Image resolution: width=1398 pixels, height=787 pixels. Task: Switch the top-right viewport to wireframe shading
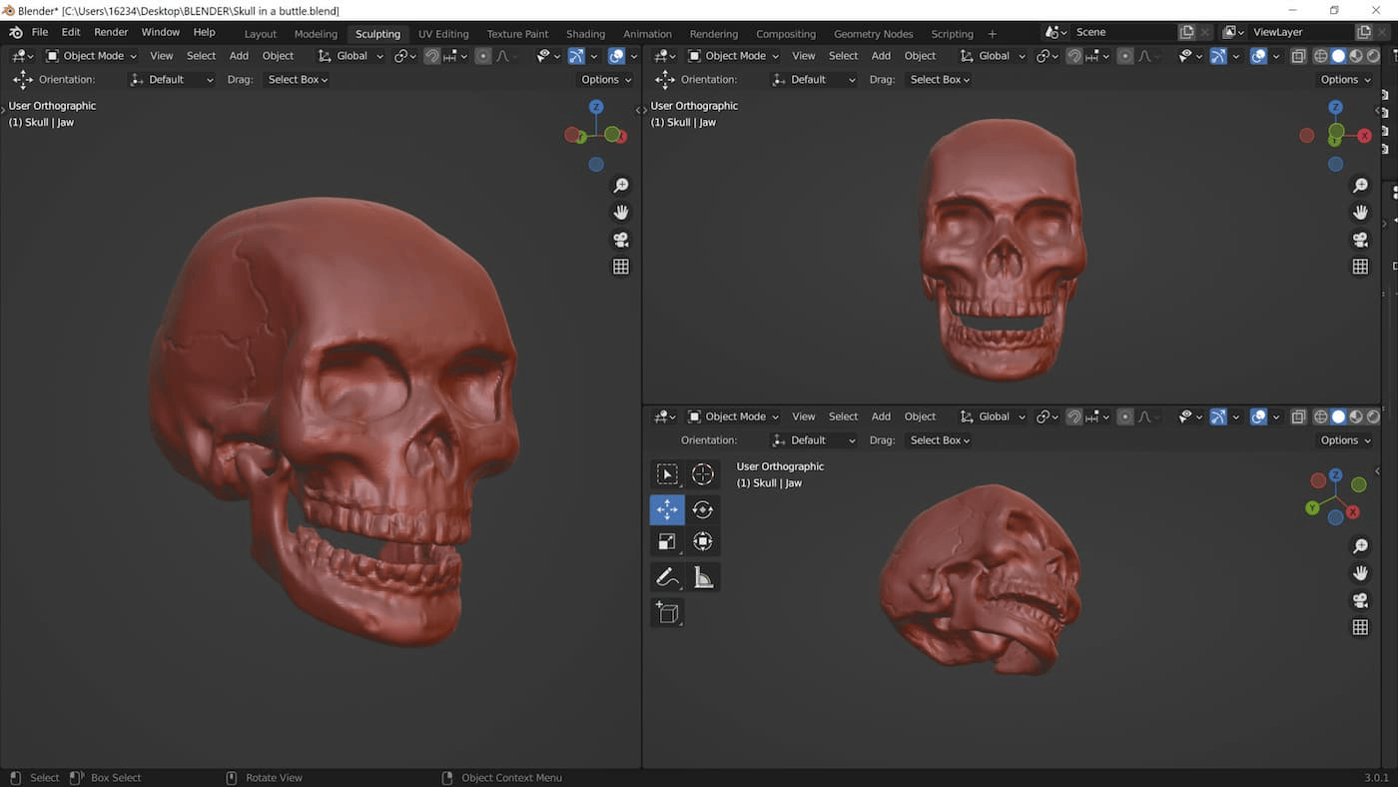tap(1321, 56)
